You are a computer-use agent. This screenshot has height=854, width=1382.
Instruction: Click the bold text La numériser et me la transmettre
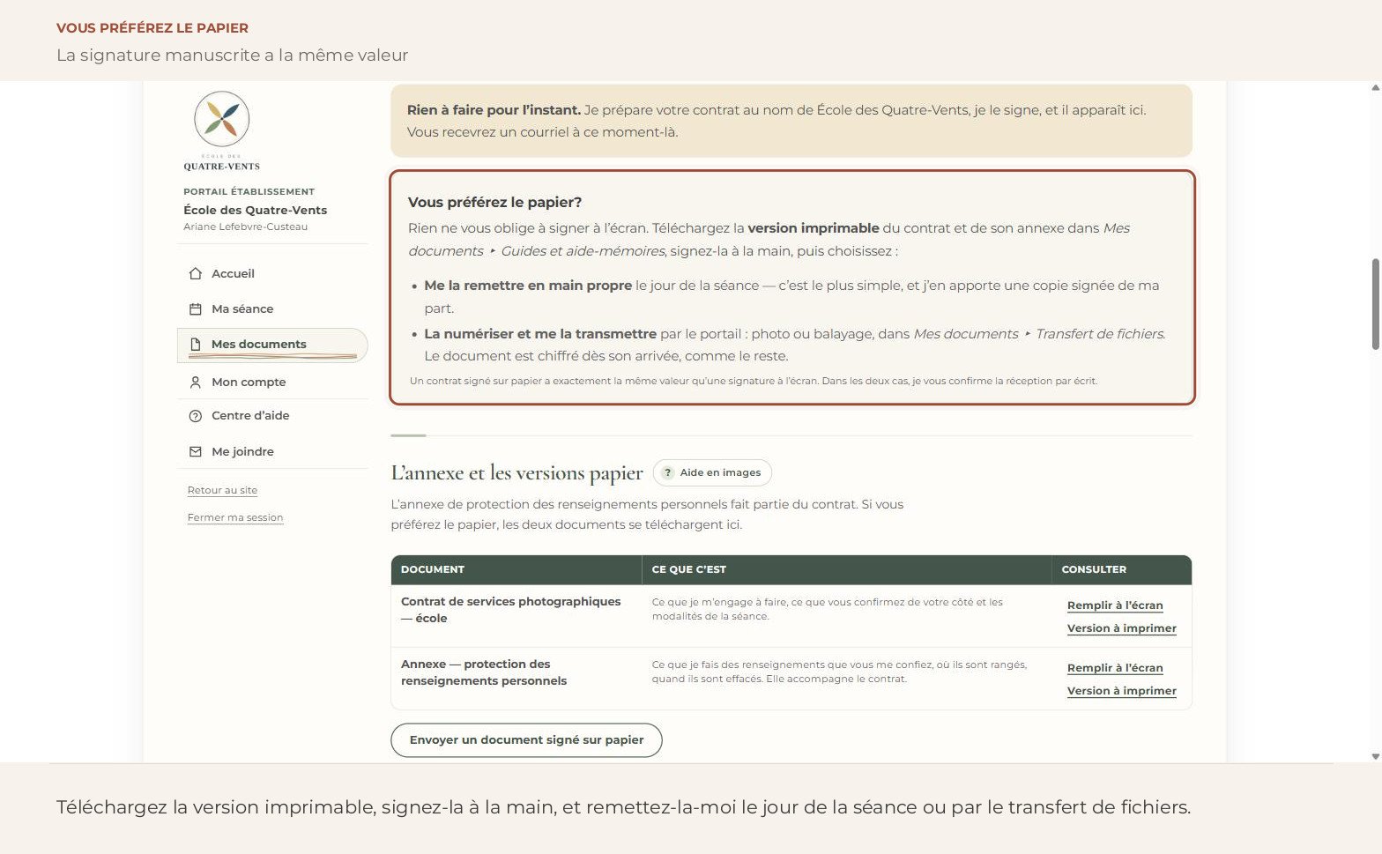point(540,334)
